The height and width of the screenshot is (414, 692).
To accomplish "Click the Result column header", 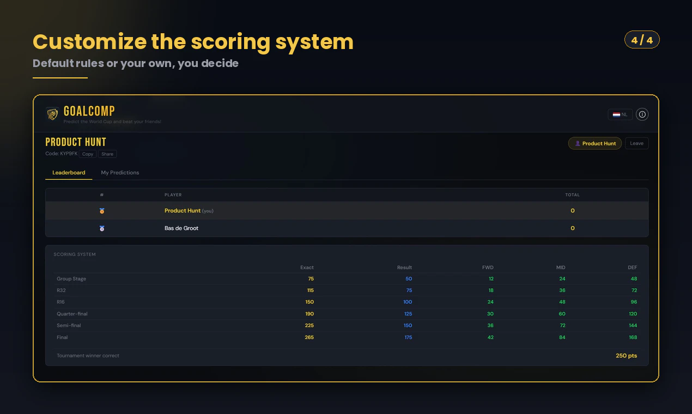I will (404, 267).
